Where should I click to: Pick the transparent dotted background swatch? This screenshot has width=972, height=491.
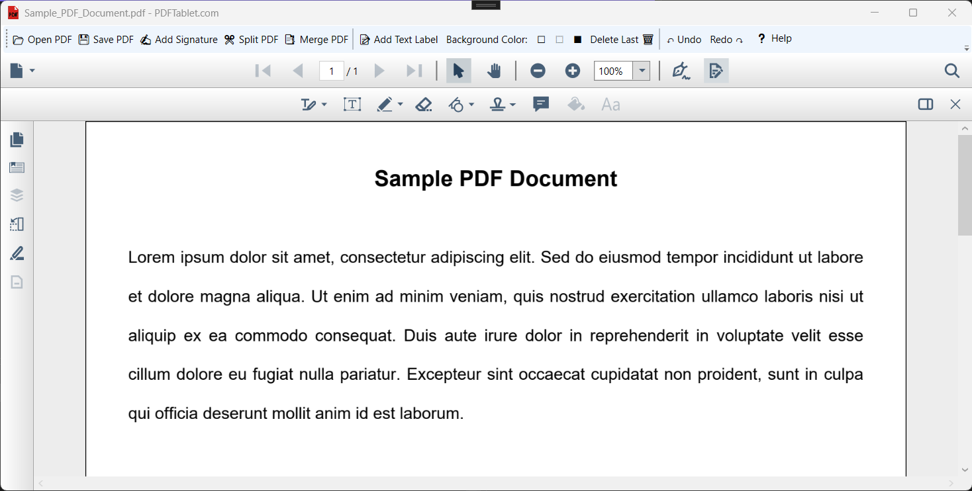pos(559,40)
